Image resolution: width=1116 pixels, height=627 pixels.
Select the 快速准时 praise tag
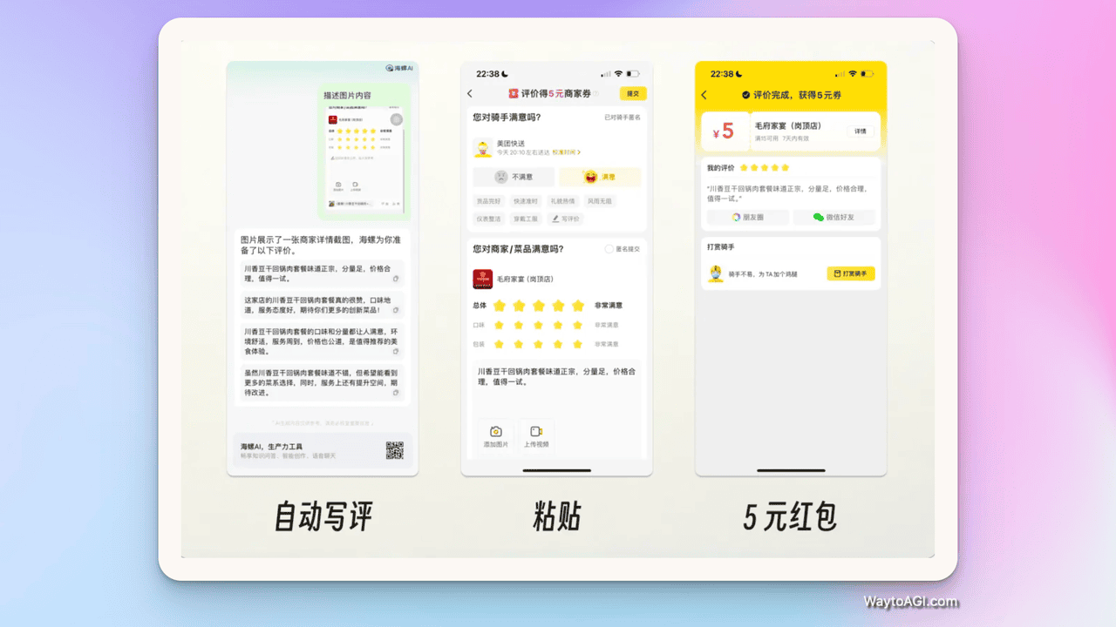click(x=526, y=201)
